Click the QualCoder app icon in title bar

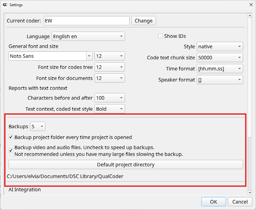pyautogui.click(x=5, y=5)
